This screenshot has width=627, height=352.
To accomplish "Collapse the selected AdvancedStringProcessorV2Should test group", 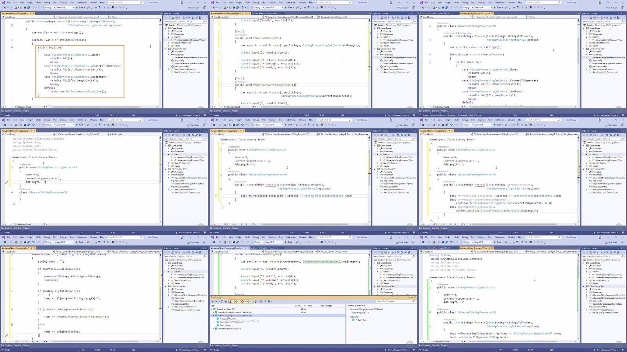I will coord(214,316).
